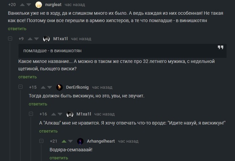Collapse DerErlkonig's comment branch
The image size is (235, 161).
(21, 87)
